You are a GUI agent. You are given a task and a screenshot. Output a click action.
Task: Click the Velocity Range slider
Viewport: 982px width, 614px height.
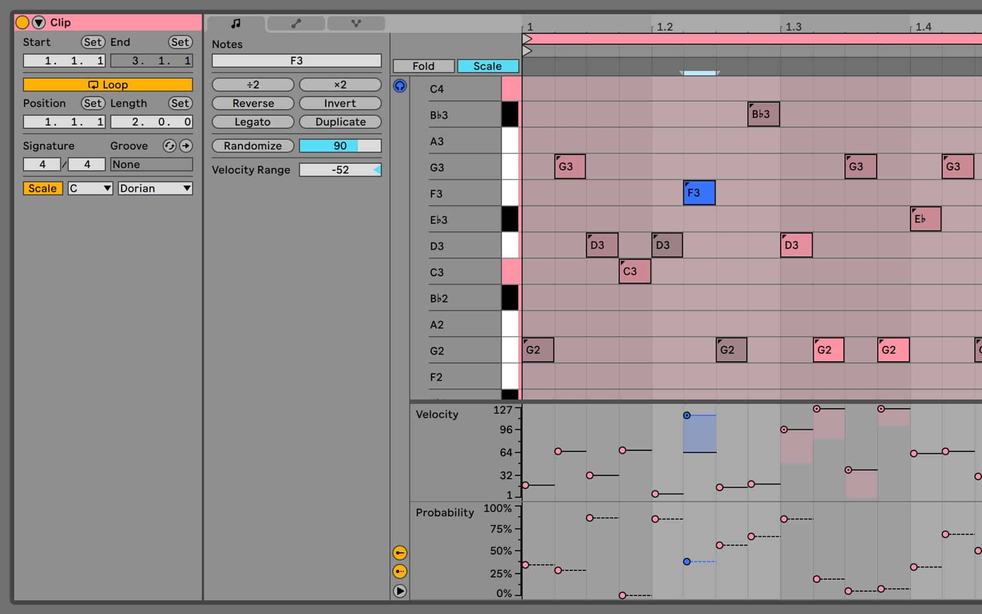(340, 169)
